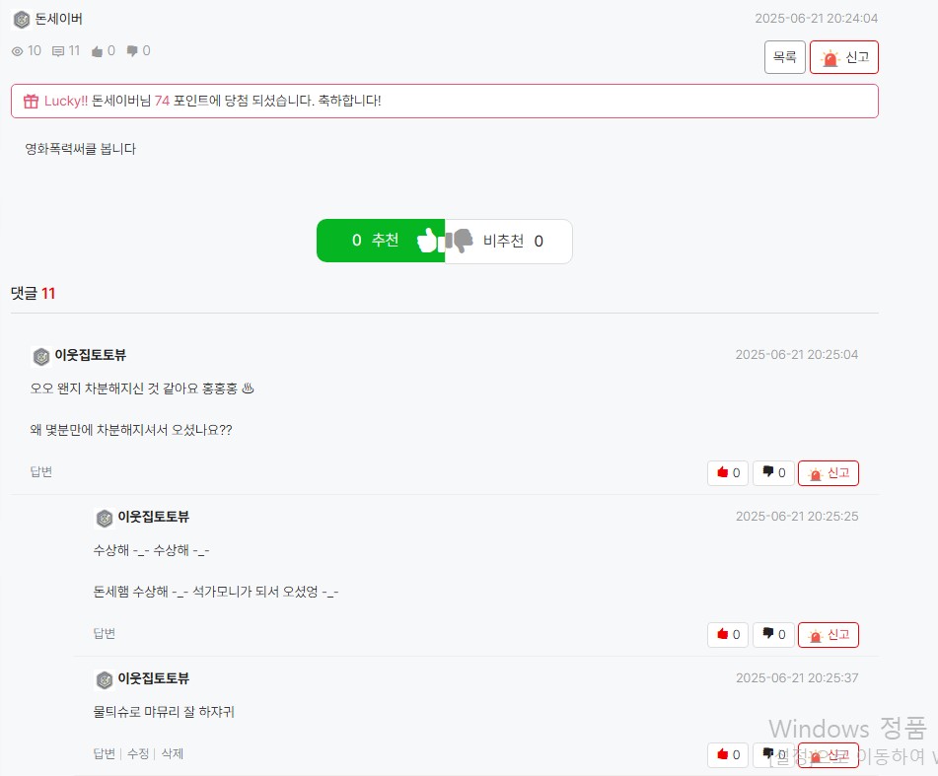Report the first comment with 신고
Viewport: 938px width, 776px height.
pyautogui.click(x=829, y=473)
